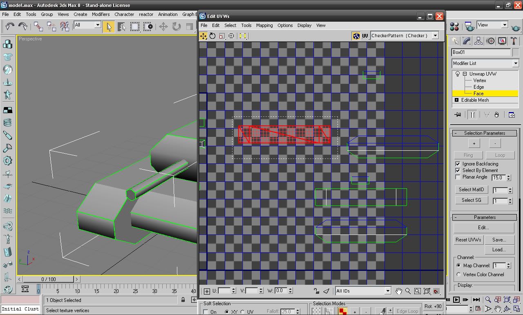
Task: Toggle the lock selection icon in Edit UVWs
Action: pyautogui.click(x=316, y=291)
